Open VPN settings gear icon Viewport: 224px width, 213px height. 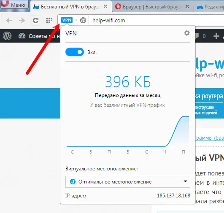[187, 33]
